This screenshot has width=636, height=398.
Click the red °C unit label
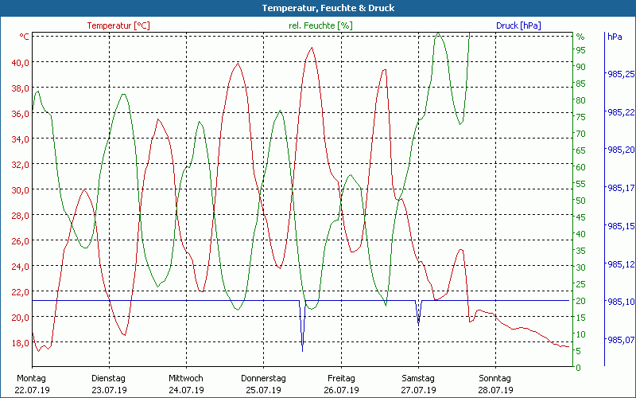click(25, 37)
